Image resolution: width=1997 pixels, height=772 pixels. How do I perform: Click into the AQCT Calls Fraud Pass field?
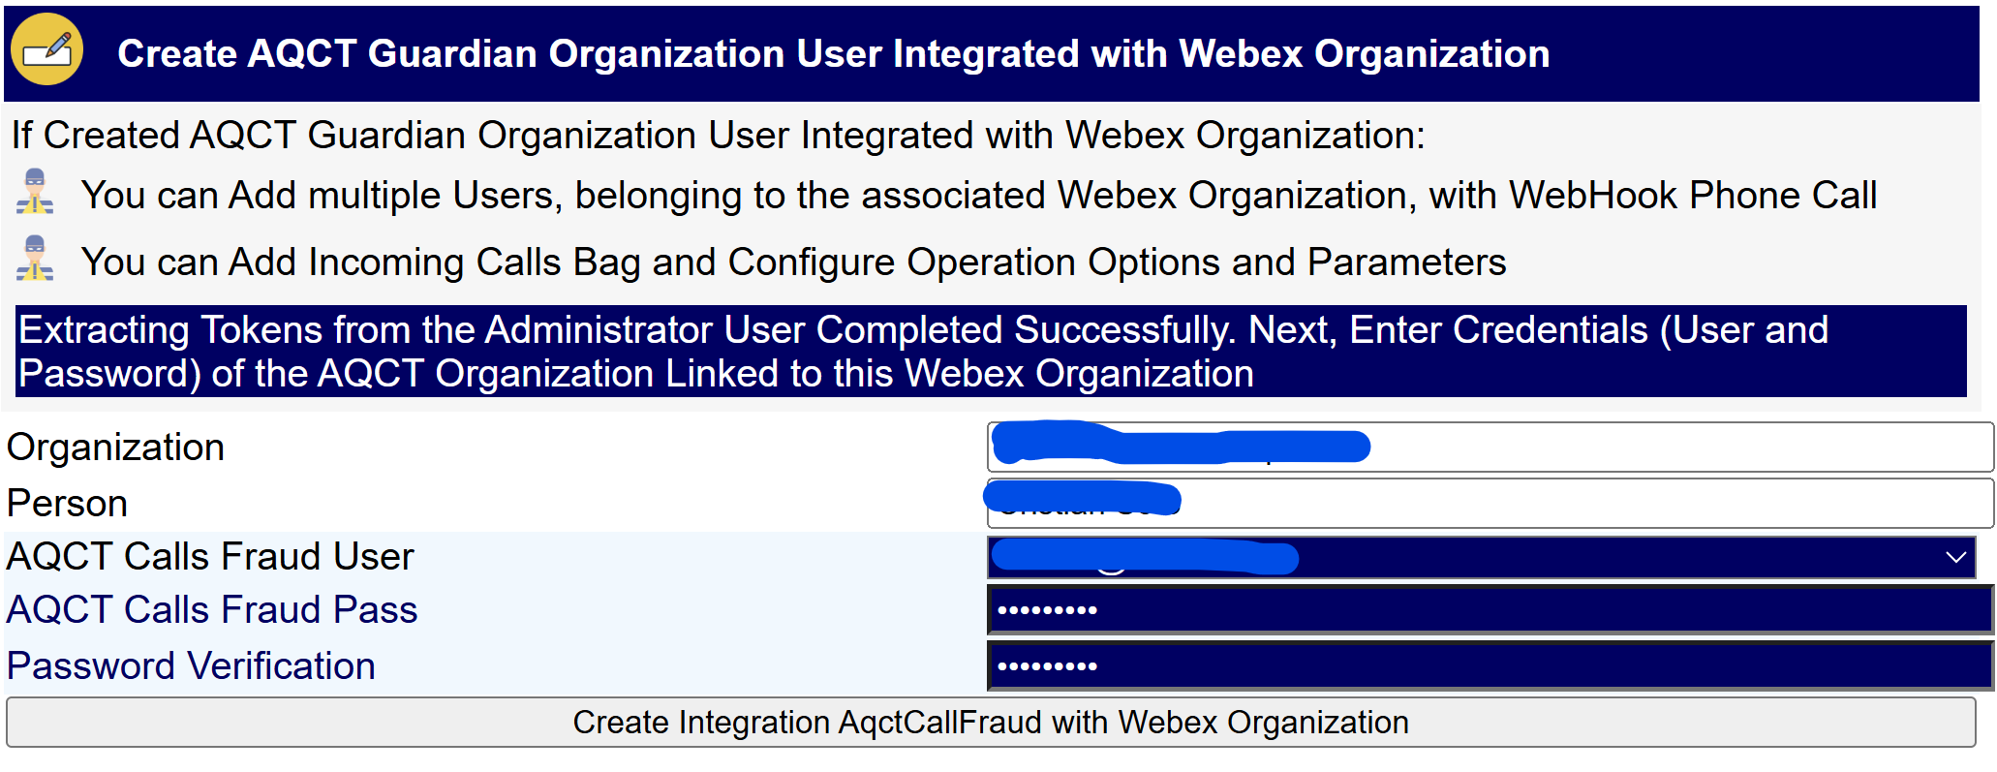click(x=1488, y=610)
